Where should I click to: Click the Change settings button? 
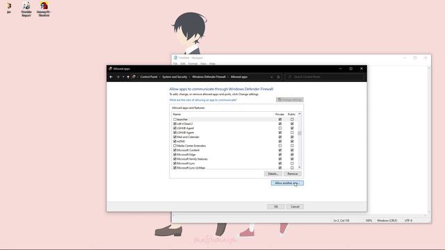pos(290,100)
